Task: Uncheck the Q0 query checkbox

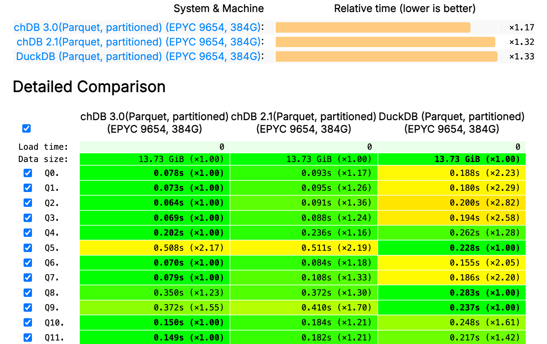Action: (28, 173)
